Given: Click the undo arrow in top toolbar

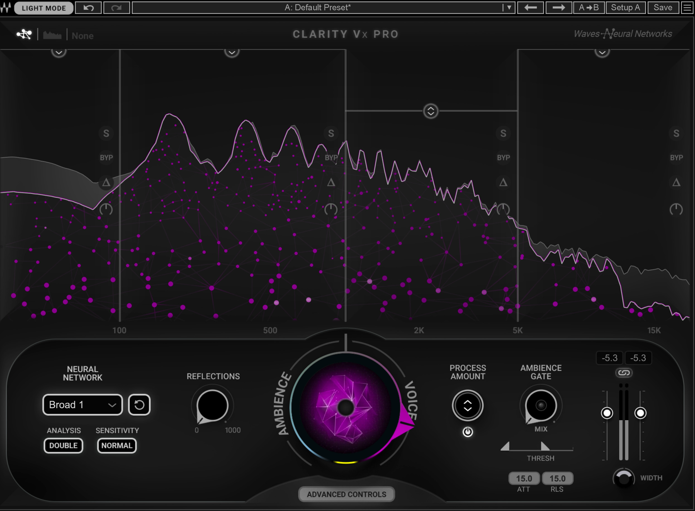Looking at the screenshot, I should [88, 8].
